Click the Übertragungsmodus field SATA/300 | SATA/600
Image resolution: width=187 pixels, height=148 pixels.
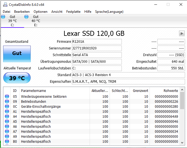tap(97, 62)
